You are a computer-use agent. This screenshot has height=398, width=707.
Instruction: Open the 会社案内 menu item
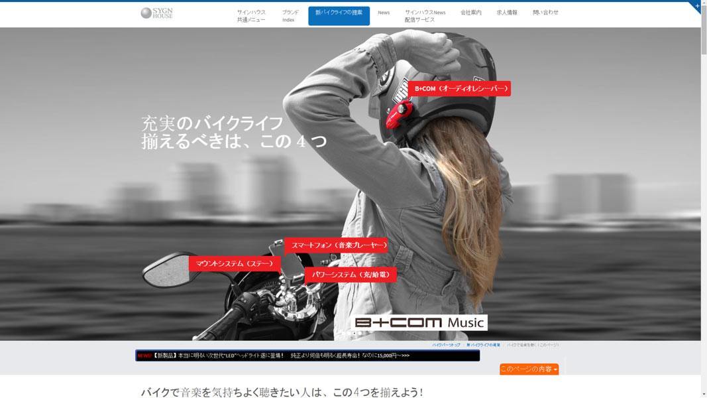pyautogui.click(x=470, y=13)
